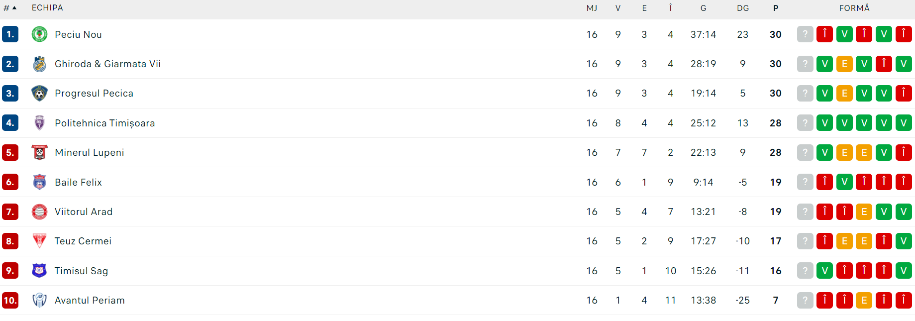Click Peciu Nou's gray upcoming match badge
915x321 pixels.
pyautogui.click(x=805, y=34)
